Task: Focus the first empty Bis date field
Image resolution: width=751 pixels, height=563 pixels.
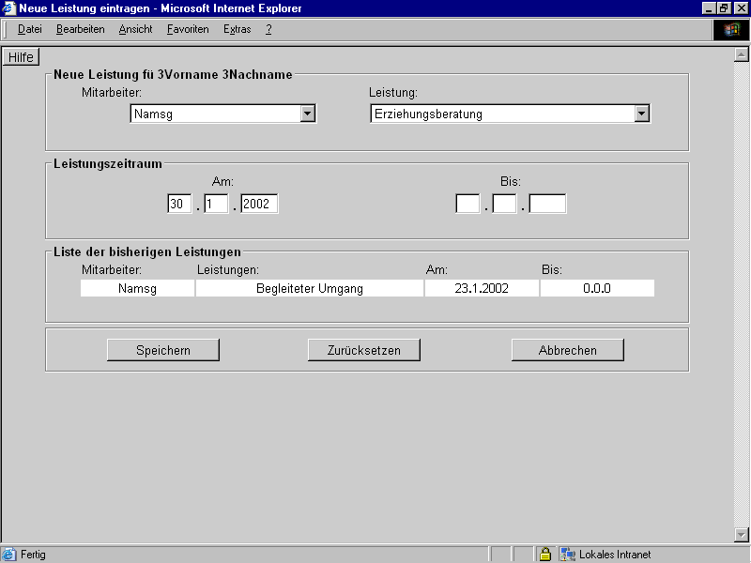Action: [x=467, y=204]
